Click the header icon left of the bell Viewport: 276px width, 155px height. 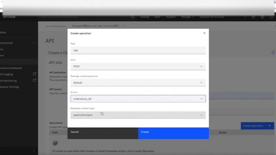(x=263, y=17)
